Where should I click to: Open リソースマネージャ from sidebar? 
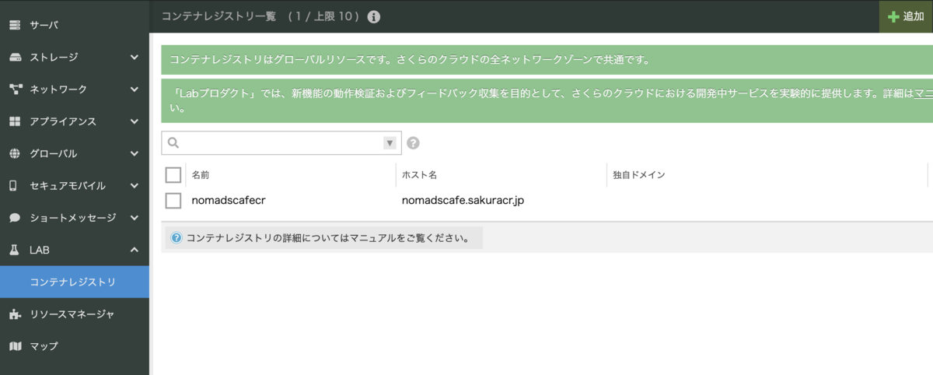tap(75, 314)
